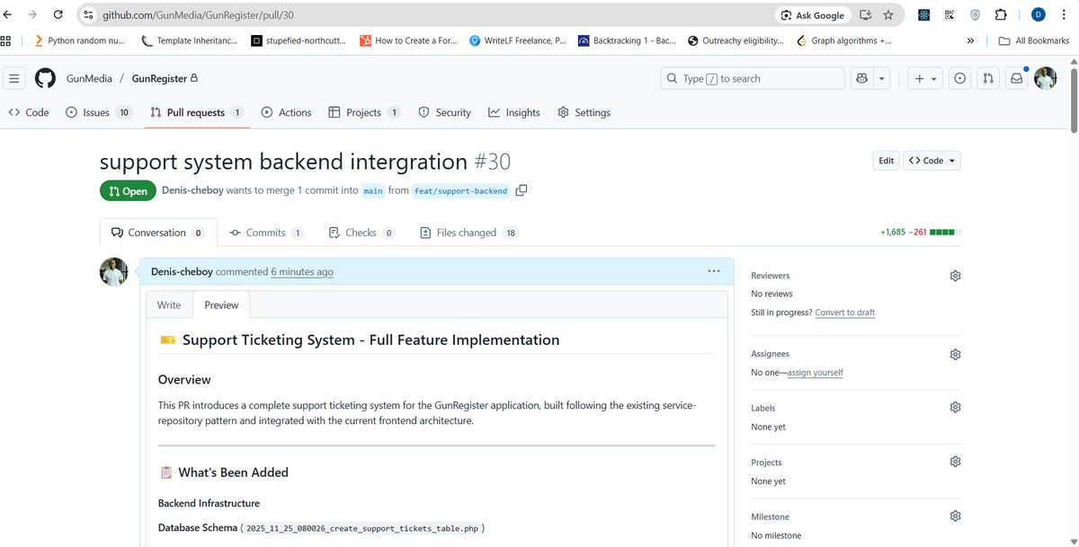1079x547 pixels.
Task: Click the Edit pull request title button
Action: (886, 161)
